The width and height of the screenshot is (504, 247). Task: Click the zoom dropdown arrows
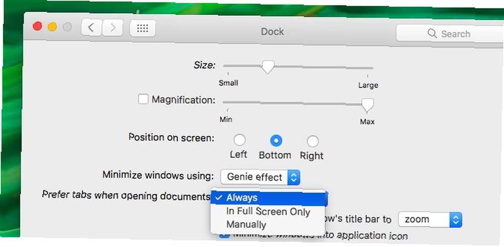click(x=456, y=220)
